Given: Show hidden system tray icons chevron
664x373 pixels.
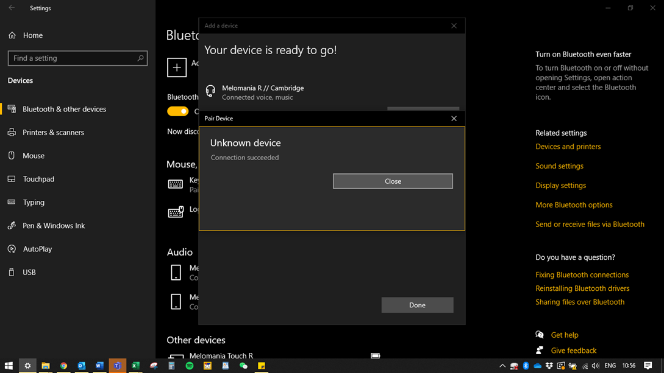Looking at the screenshot, I should point(502,366).
